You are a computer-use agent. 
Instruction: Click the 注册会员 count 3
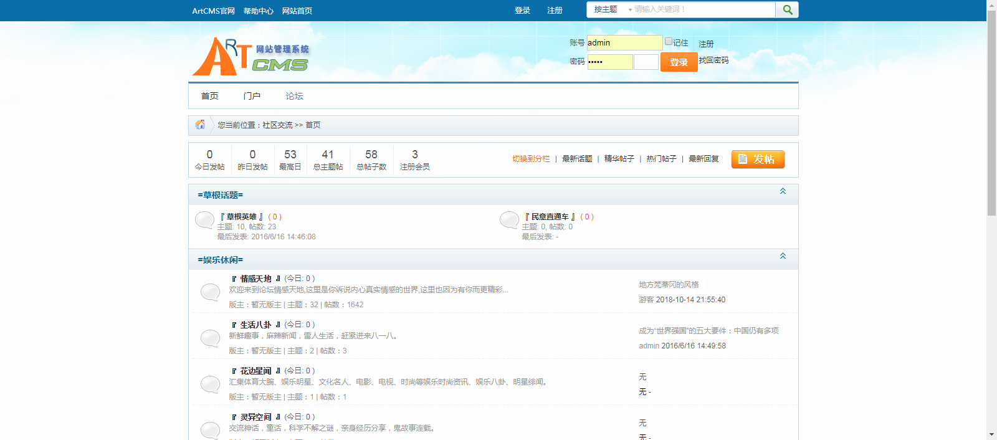[415, 155]
